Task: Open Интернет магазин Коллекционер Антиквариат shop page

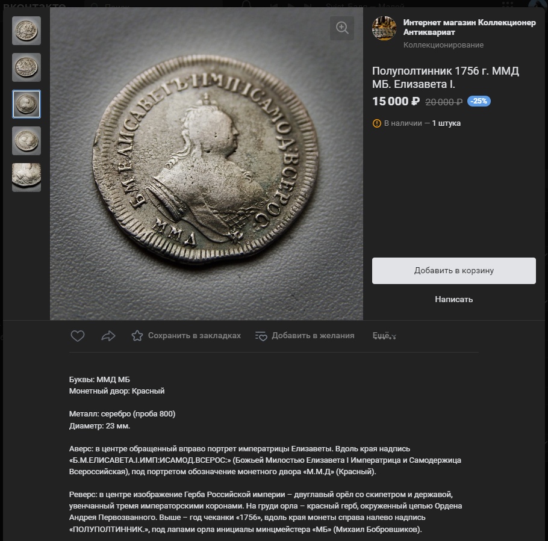Action: pyautogui.click(x=469, y=27)
